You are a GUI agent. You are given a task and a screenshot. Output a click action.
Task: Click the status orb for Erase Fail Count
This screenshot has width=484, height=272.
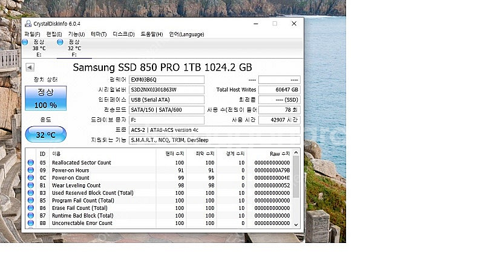coord(31,208)
